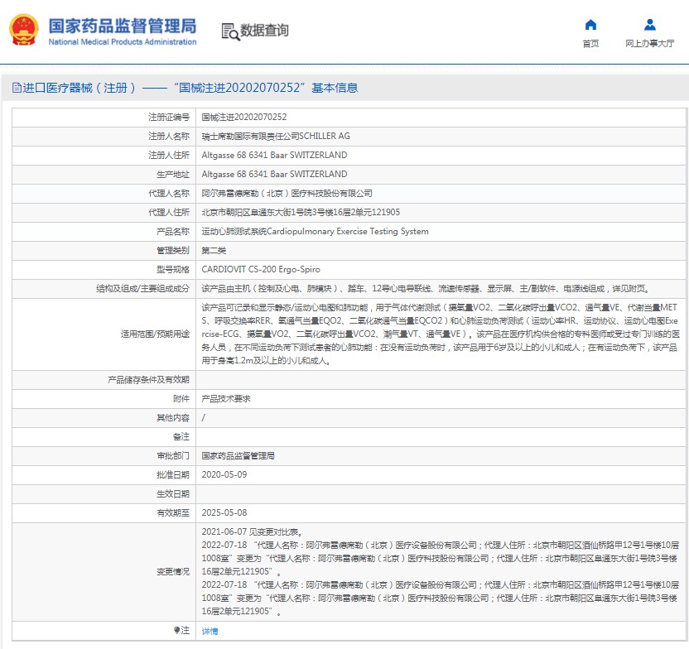Go to 网上办事大厅 service hall
This screenshot has width=689, height=649.
coord(650,44)
